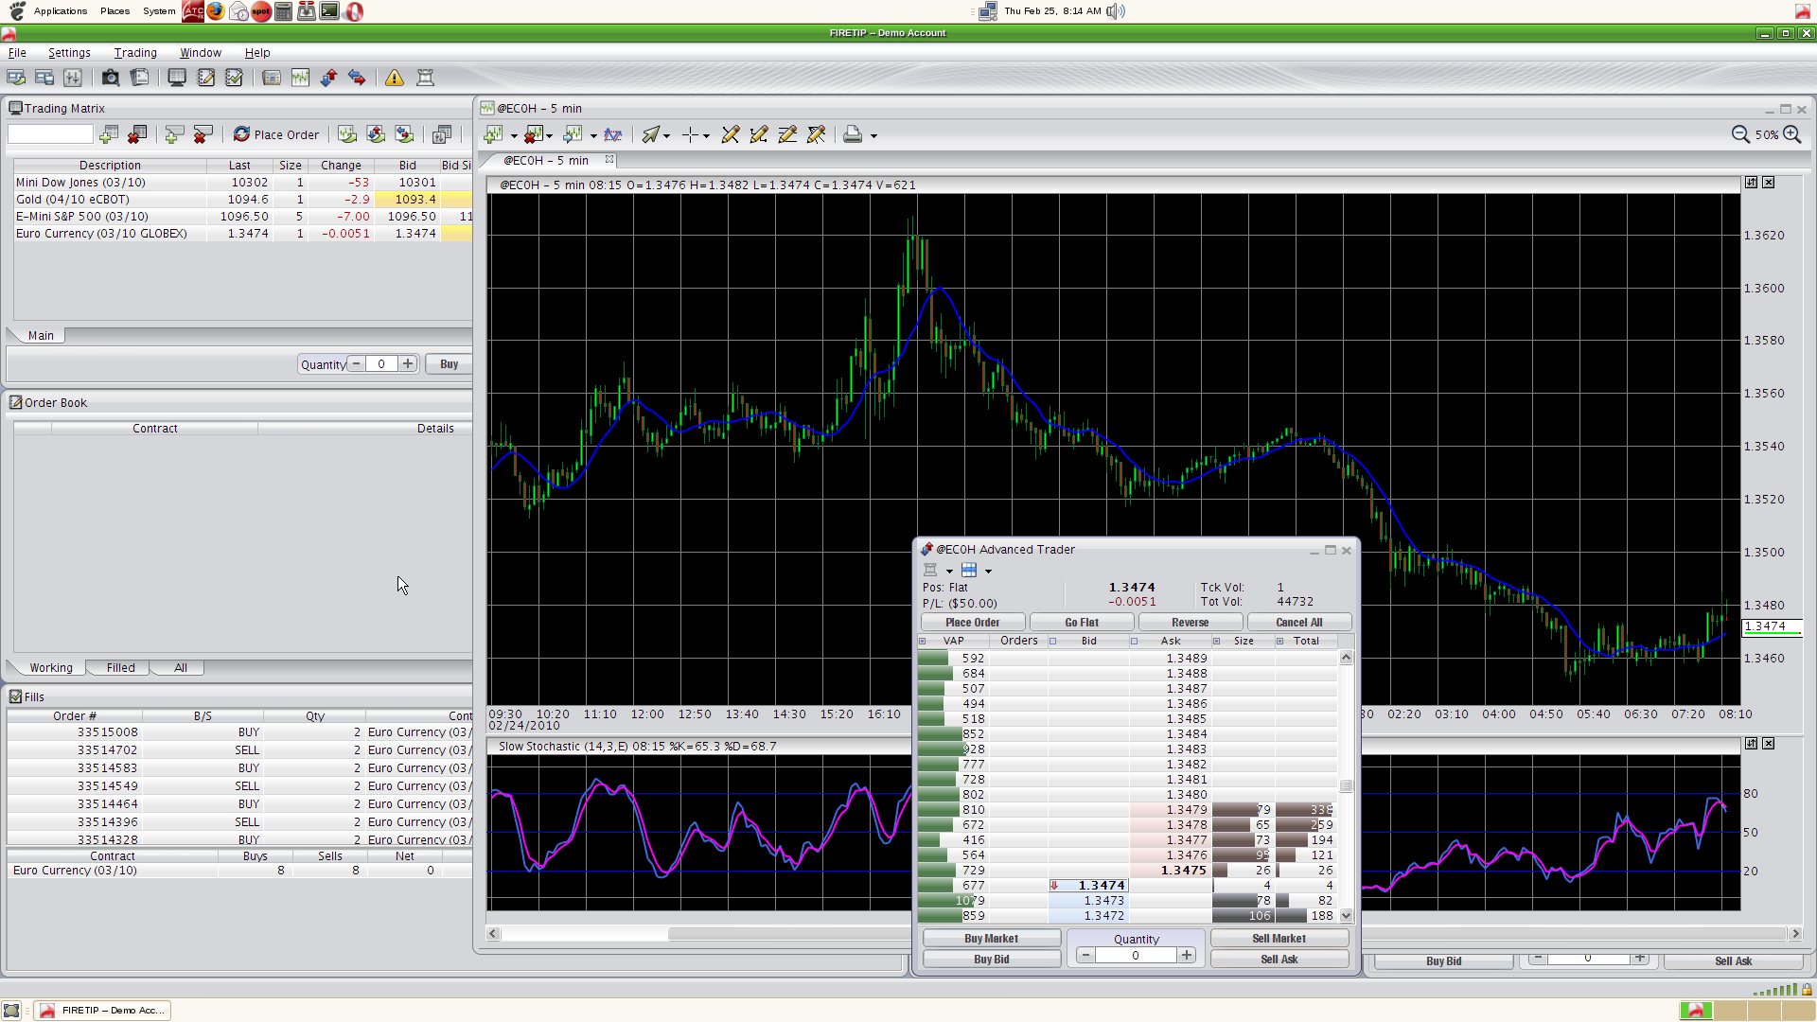Decrease quantity with minus in Trading Matrix
Image resolution: width=1817 pixels, height=1022 pixels.
point(356,363)
